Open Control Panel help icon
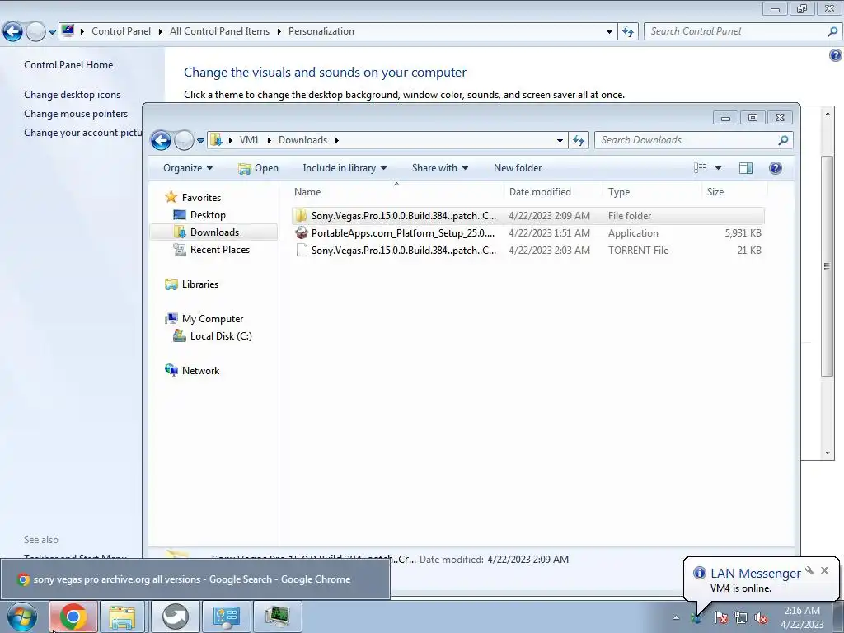The width and height of the screenshot is (844, 633). (836, 55)
